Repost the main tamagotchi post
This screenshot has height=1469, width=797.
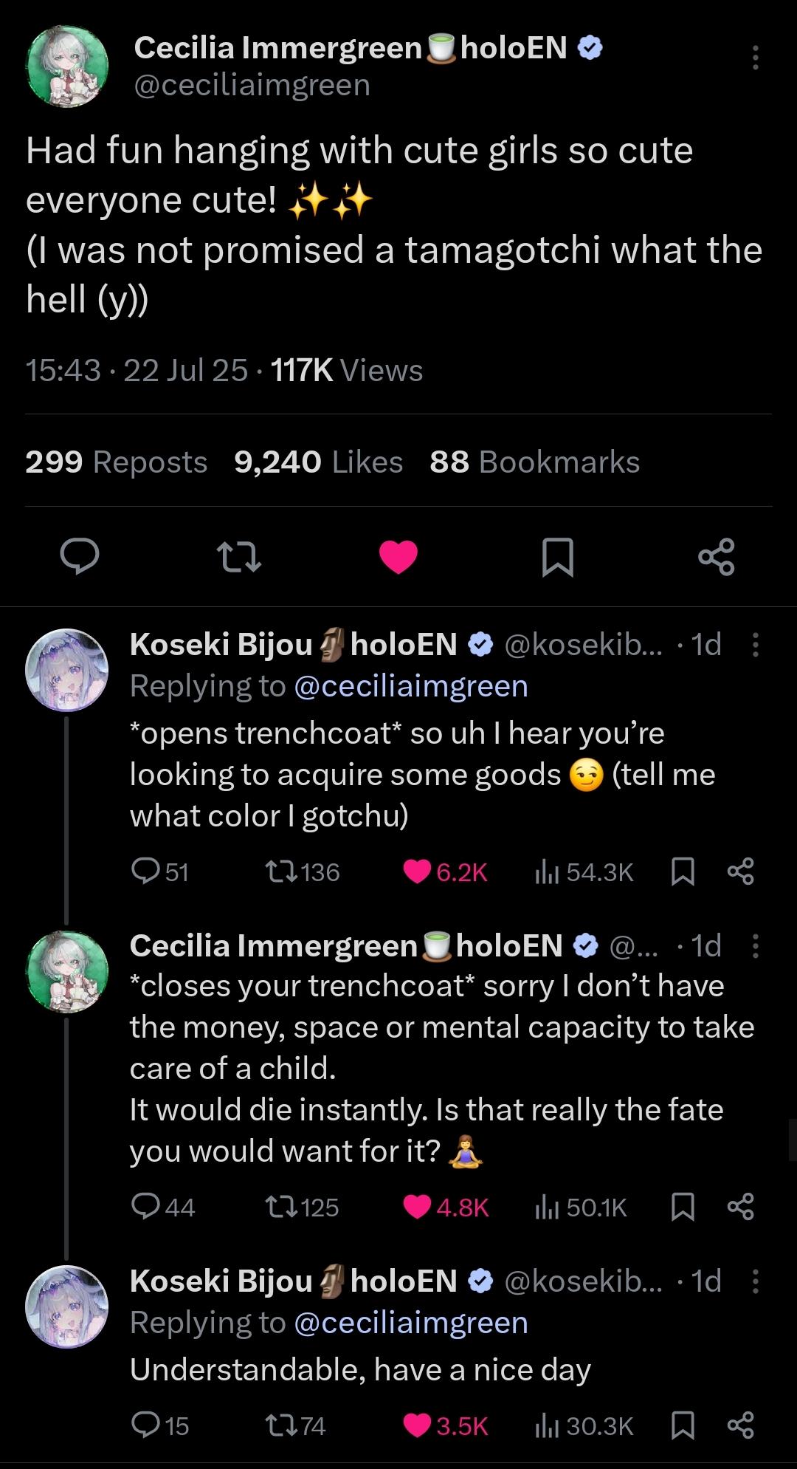pyautogui.click(x=238, y=557)
